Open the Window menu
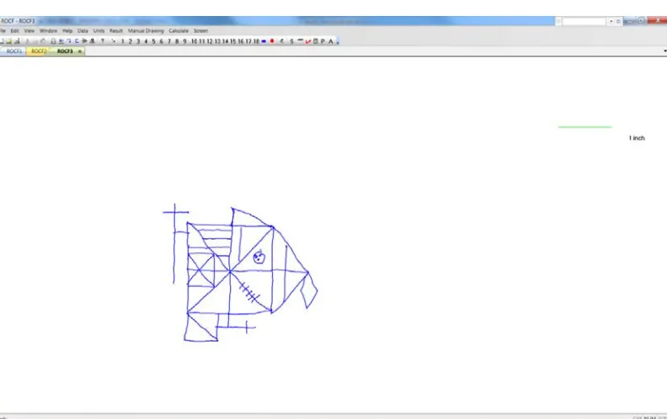The image size is (667, 419). click(x=48, y=31)
